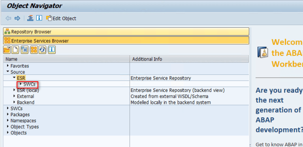Click the open folder icon in browser toolbar
Screen dimensions: 303x147
click(7, 50)
